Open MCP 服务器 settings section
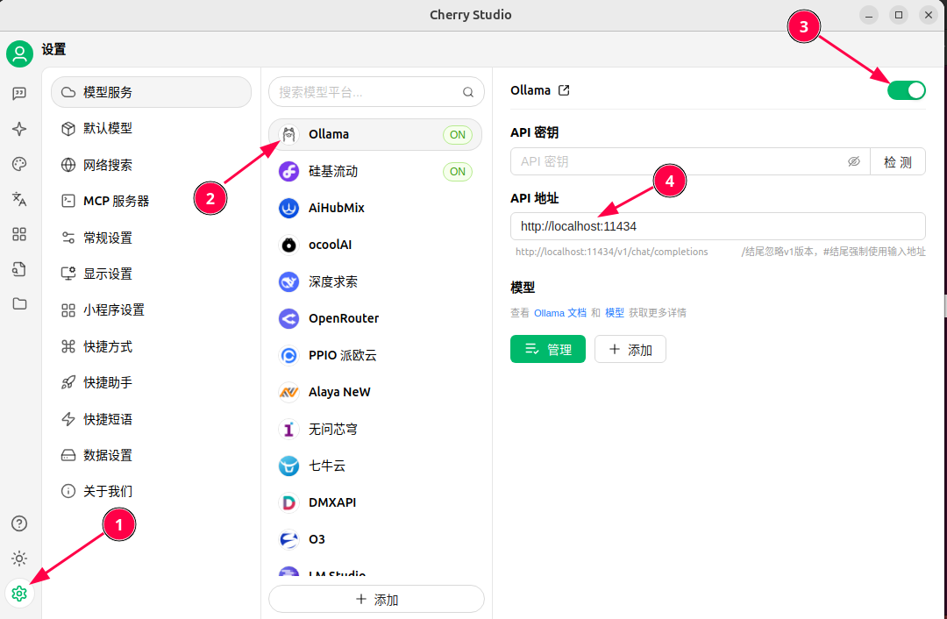 point(151,201)
